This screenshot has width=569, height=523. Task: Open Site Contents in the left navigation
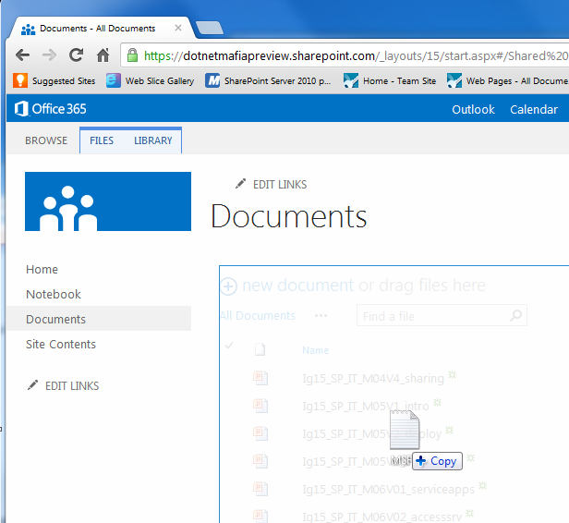(61, 344)
